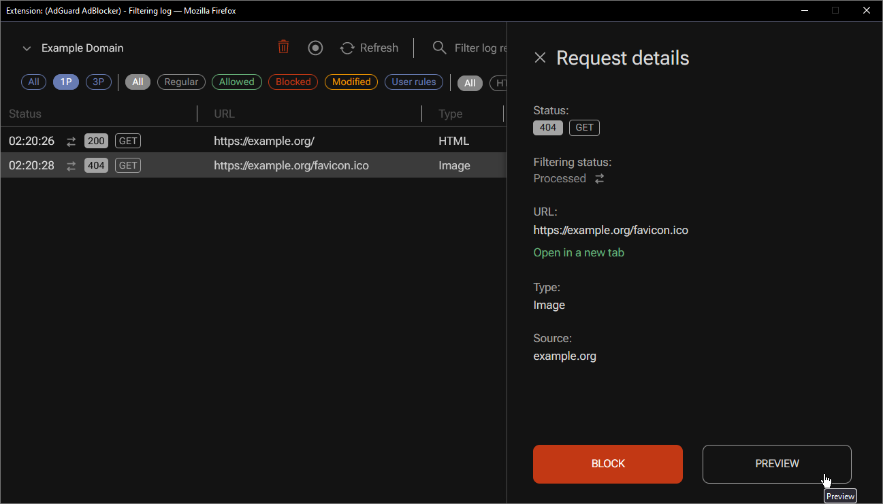Click the BLOCK button
This screenshot has height=504, width=883.
(x=607, y=464)
